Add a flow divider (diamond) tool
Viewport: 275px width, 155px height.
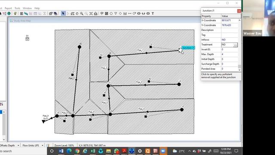click(120, 13)
